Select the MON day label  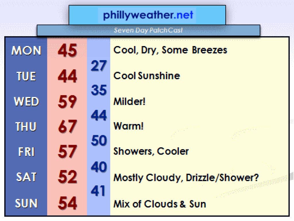pos(26,51)
